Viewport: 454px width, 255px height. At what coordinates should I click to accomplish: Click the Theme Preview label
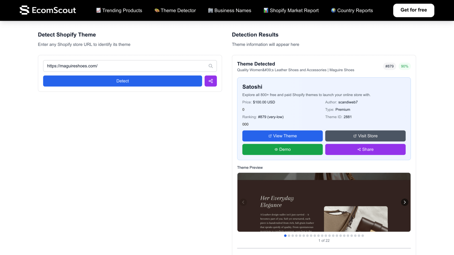pyautogui.click(x=250, y=168)
